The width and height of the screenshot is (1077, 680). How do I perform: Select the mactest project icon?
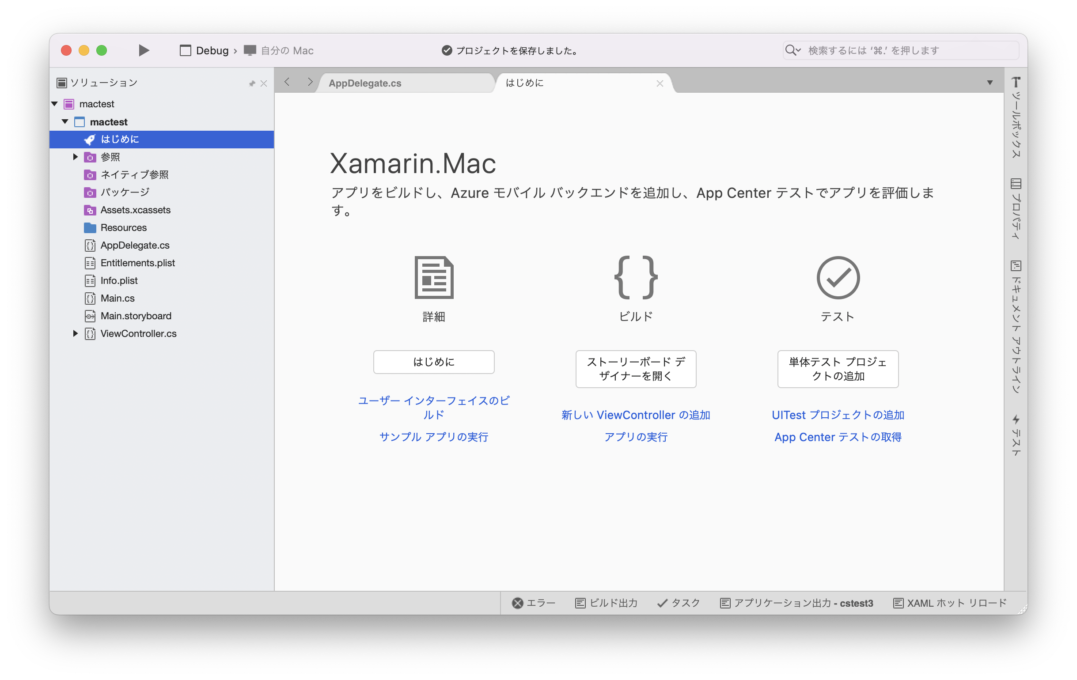pyautogui.click(x=80, y=122)
